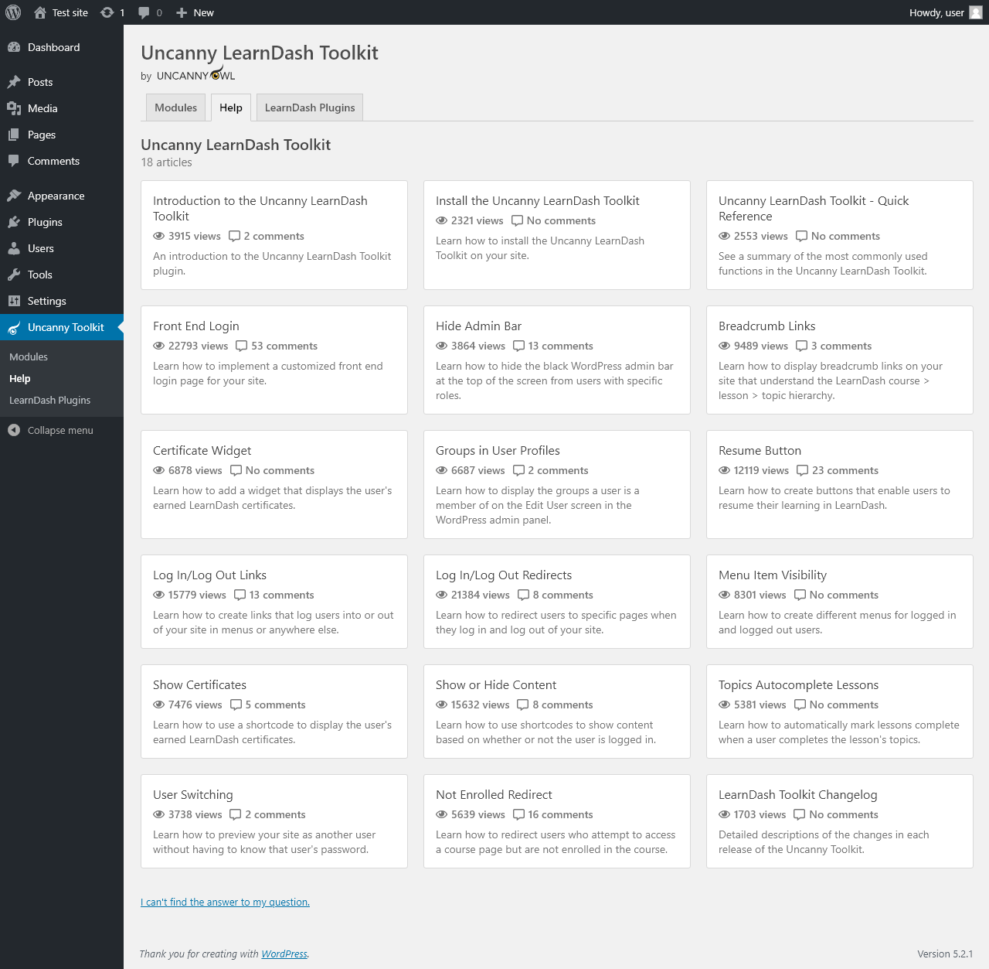989x969 pixels.
Task: Open the Hide Admin Bar article
Action: [x=557, y=360]
